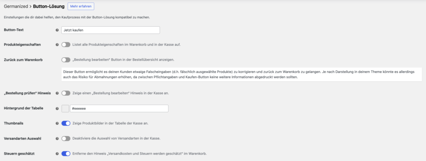Enable the Zurück zum Warenkorb toggle
Image resolution: width=426 pixels, height=161 pixels.
(66, 60)
